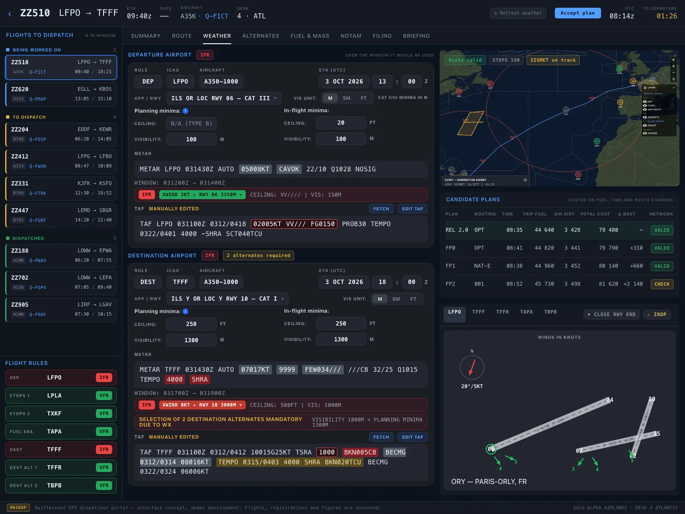Open the ILS OR LOC RWY 06 approach dropdown
The height and width of the screenshot is (514, 685).
tap(224, 98)
